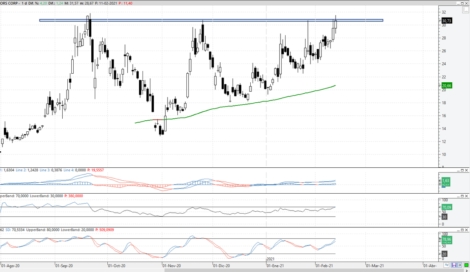Close the MACD indicator panel

click(466, 170)
